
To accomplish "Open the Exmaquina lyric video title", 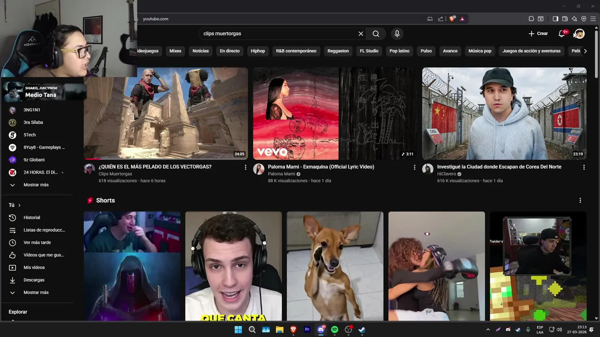I will pos(321,167).
